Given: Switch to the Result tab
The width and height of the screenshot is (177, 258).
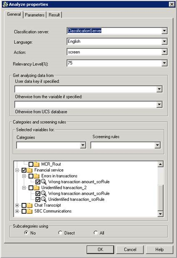Looking at the screenshot, I should [54, 15].
